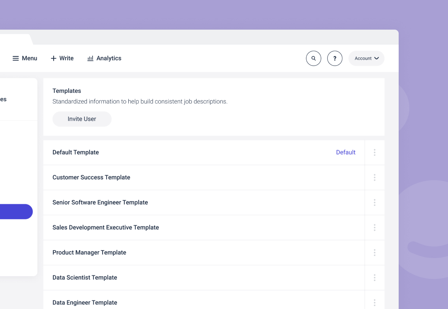Open the three-dot menu for Customer Success Template
448x309 pixels.
coord(374,177)
